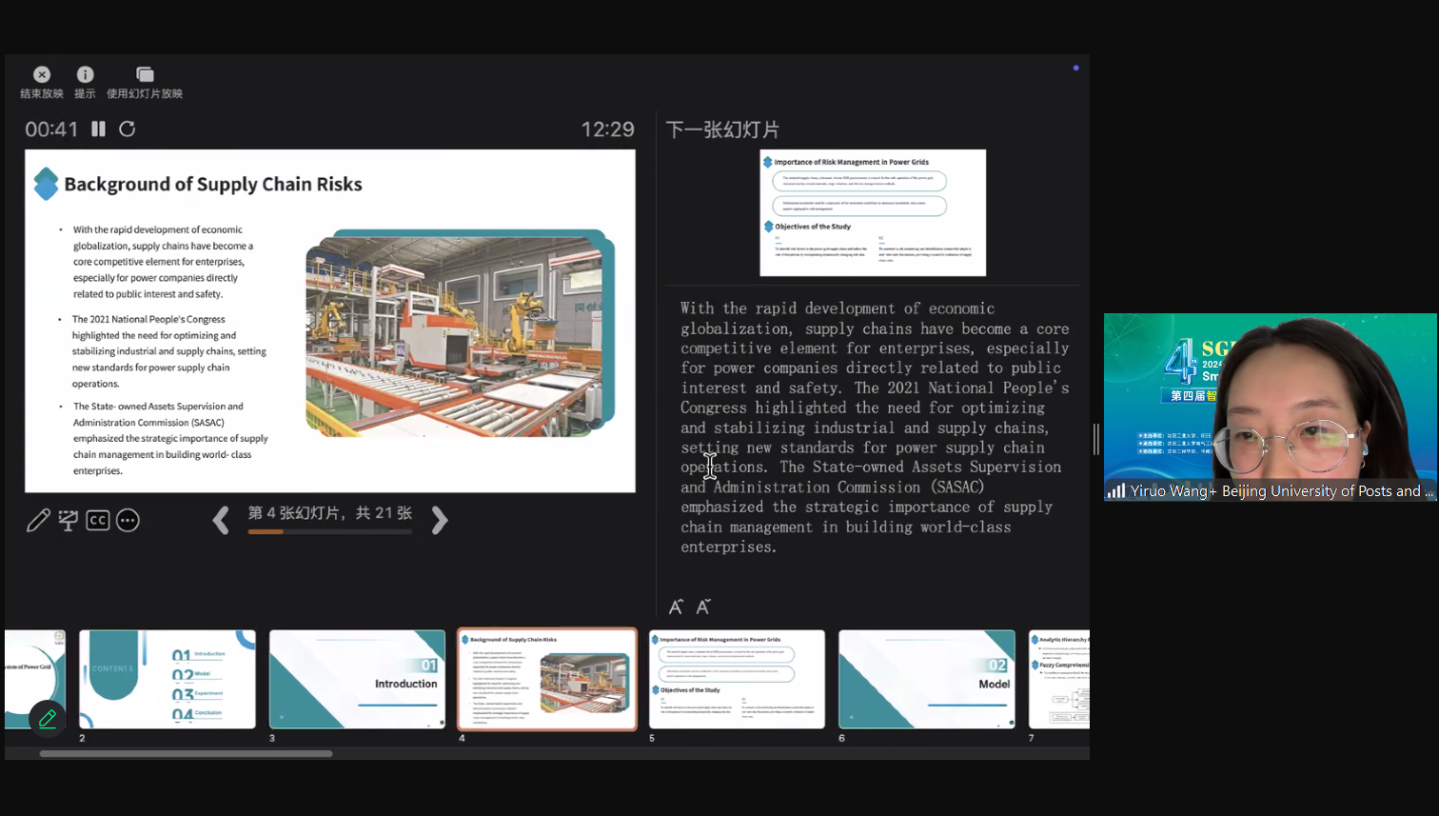Increase the notes font size

pos(676,607)
